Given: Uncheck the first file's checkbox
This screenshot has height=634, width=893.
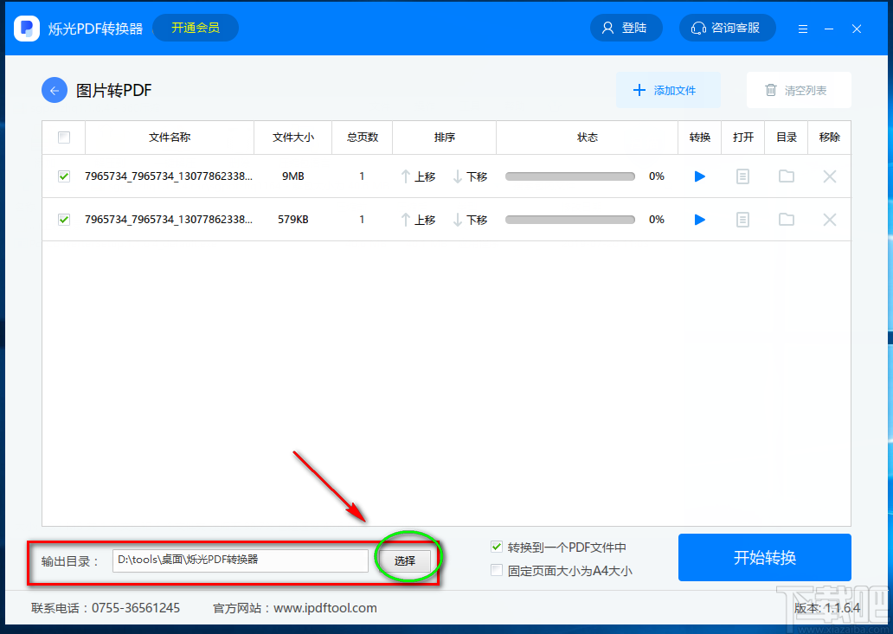Looking at the screenshot, I should [64, 176].
